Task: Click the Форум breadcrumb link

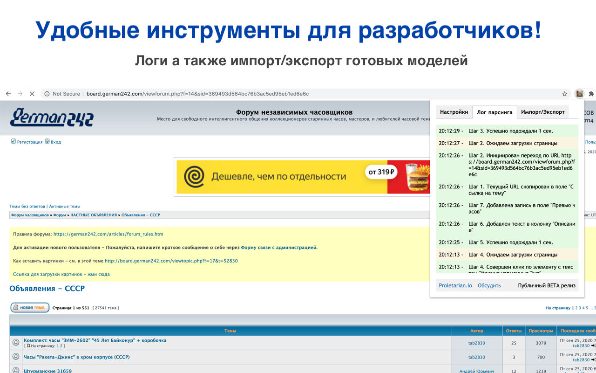Action: tap(60, 215)
